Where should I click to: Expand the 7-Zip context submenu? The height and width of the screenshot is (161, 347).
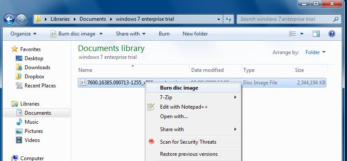click(x=193, y=97)
